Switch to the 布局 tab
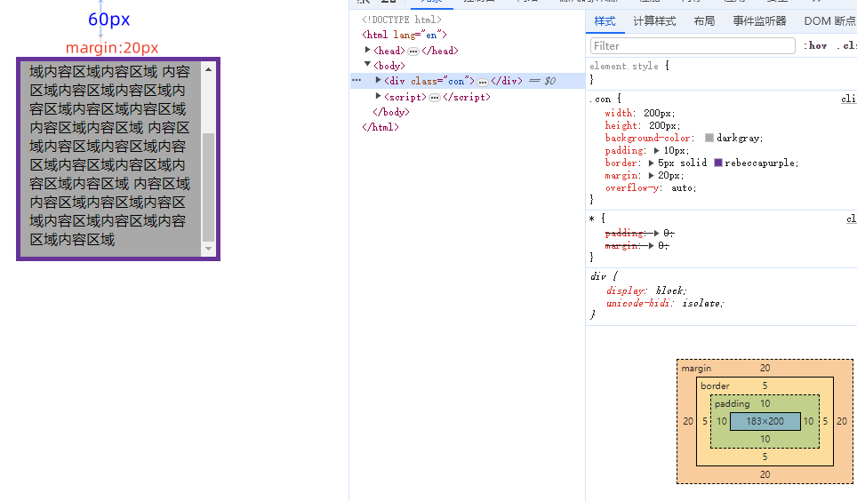This screenshot has width=857, height=501. tap(704, 21)
